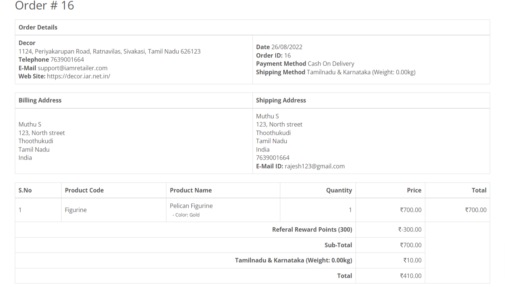This screenshot has width=505, height=287.
Task: Click the support@iamretailer.com email address
Action: coord(72,68)
